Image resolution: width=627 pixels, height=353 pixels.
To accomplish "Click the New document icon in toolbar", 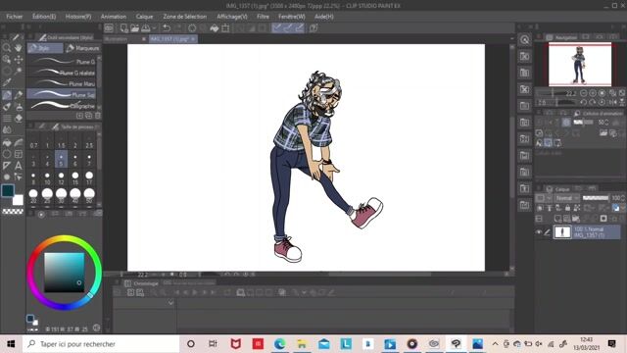I will tap(124, 28).
